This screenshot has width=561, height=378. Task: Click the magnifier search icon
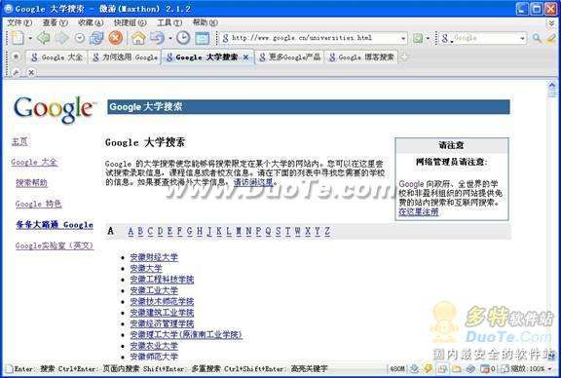coord(537,38)
